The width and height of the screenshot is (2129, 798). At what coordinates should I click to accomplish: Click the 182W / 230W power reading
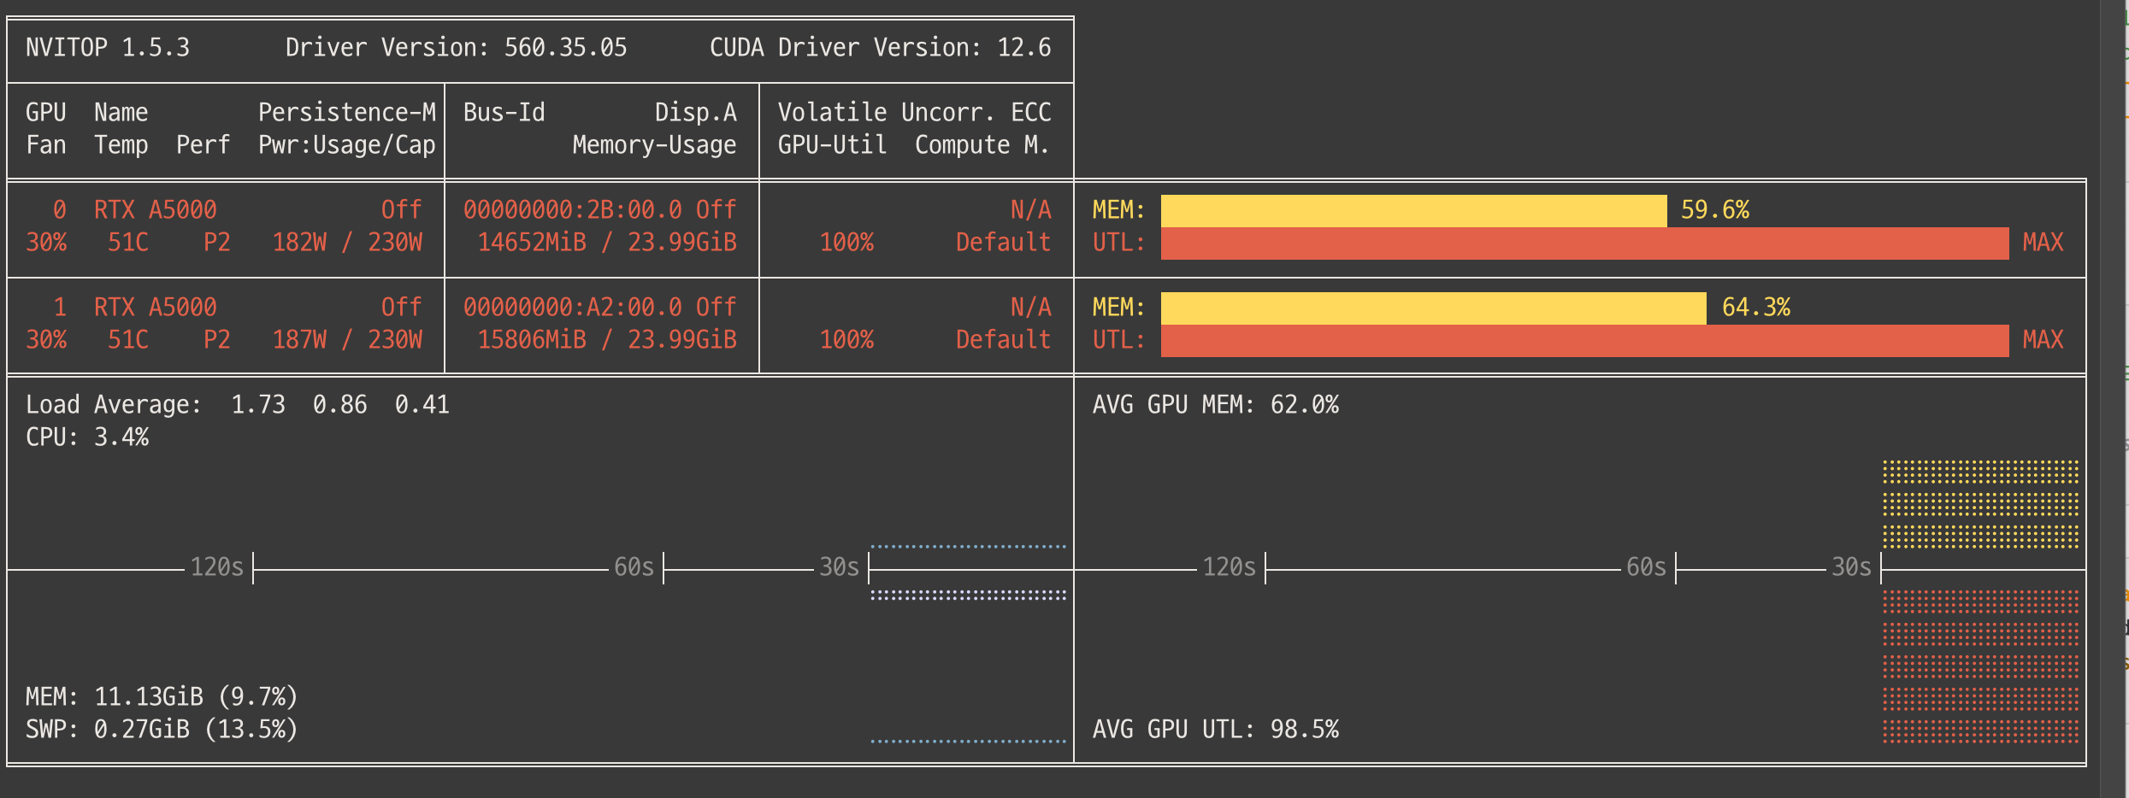click(x=346, y=243)
